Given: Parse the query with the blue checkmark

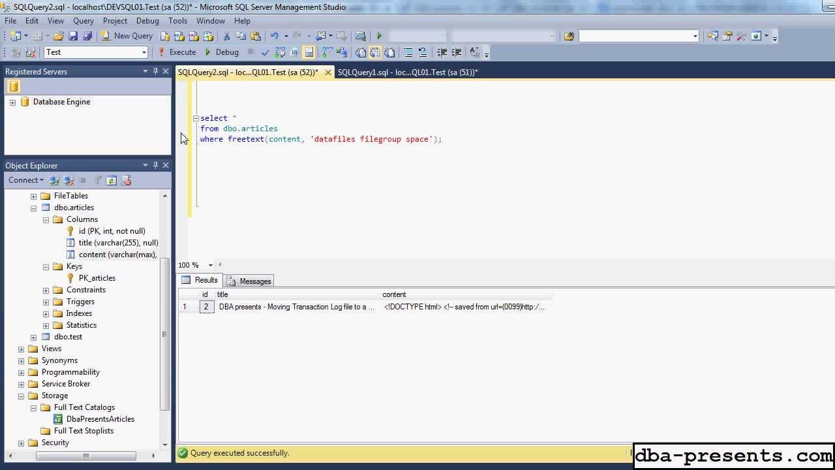Looking at the screenshot, I should coord(266,52).
